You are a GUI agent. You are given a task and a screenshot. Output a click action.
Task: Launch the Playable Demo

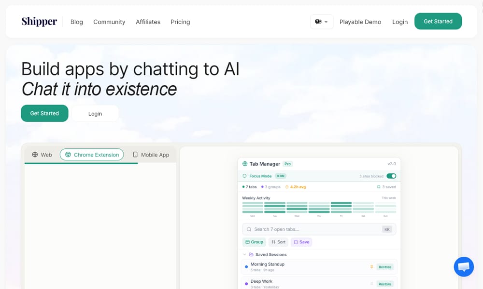[x=360, y=22]
